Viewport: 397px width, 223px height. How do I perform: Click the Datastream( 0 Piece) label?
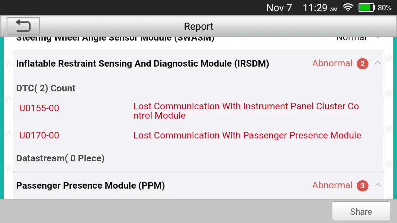click(x=60, y=158)
